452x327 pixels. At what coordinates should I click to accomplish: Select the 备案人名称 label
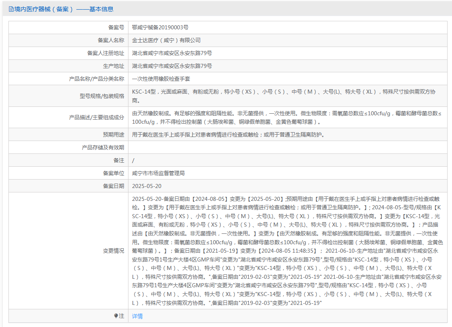pyautogui.click(x=111, y=40)
